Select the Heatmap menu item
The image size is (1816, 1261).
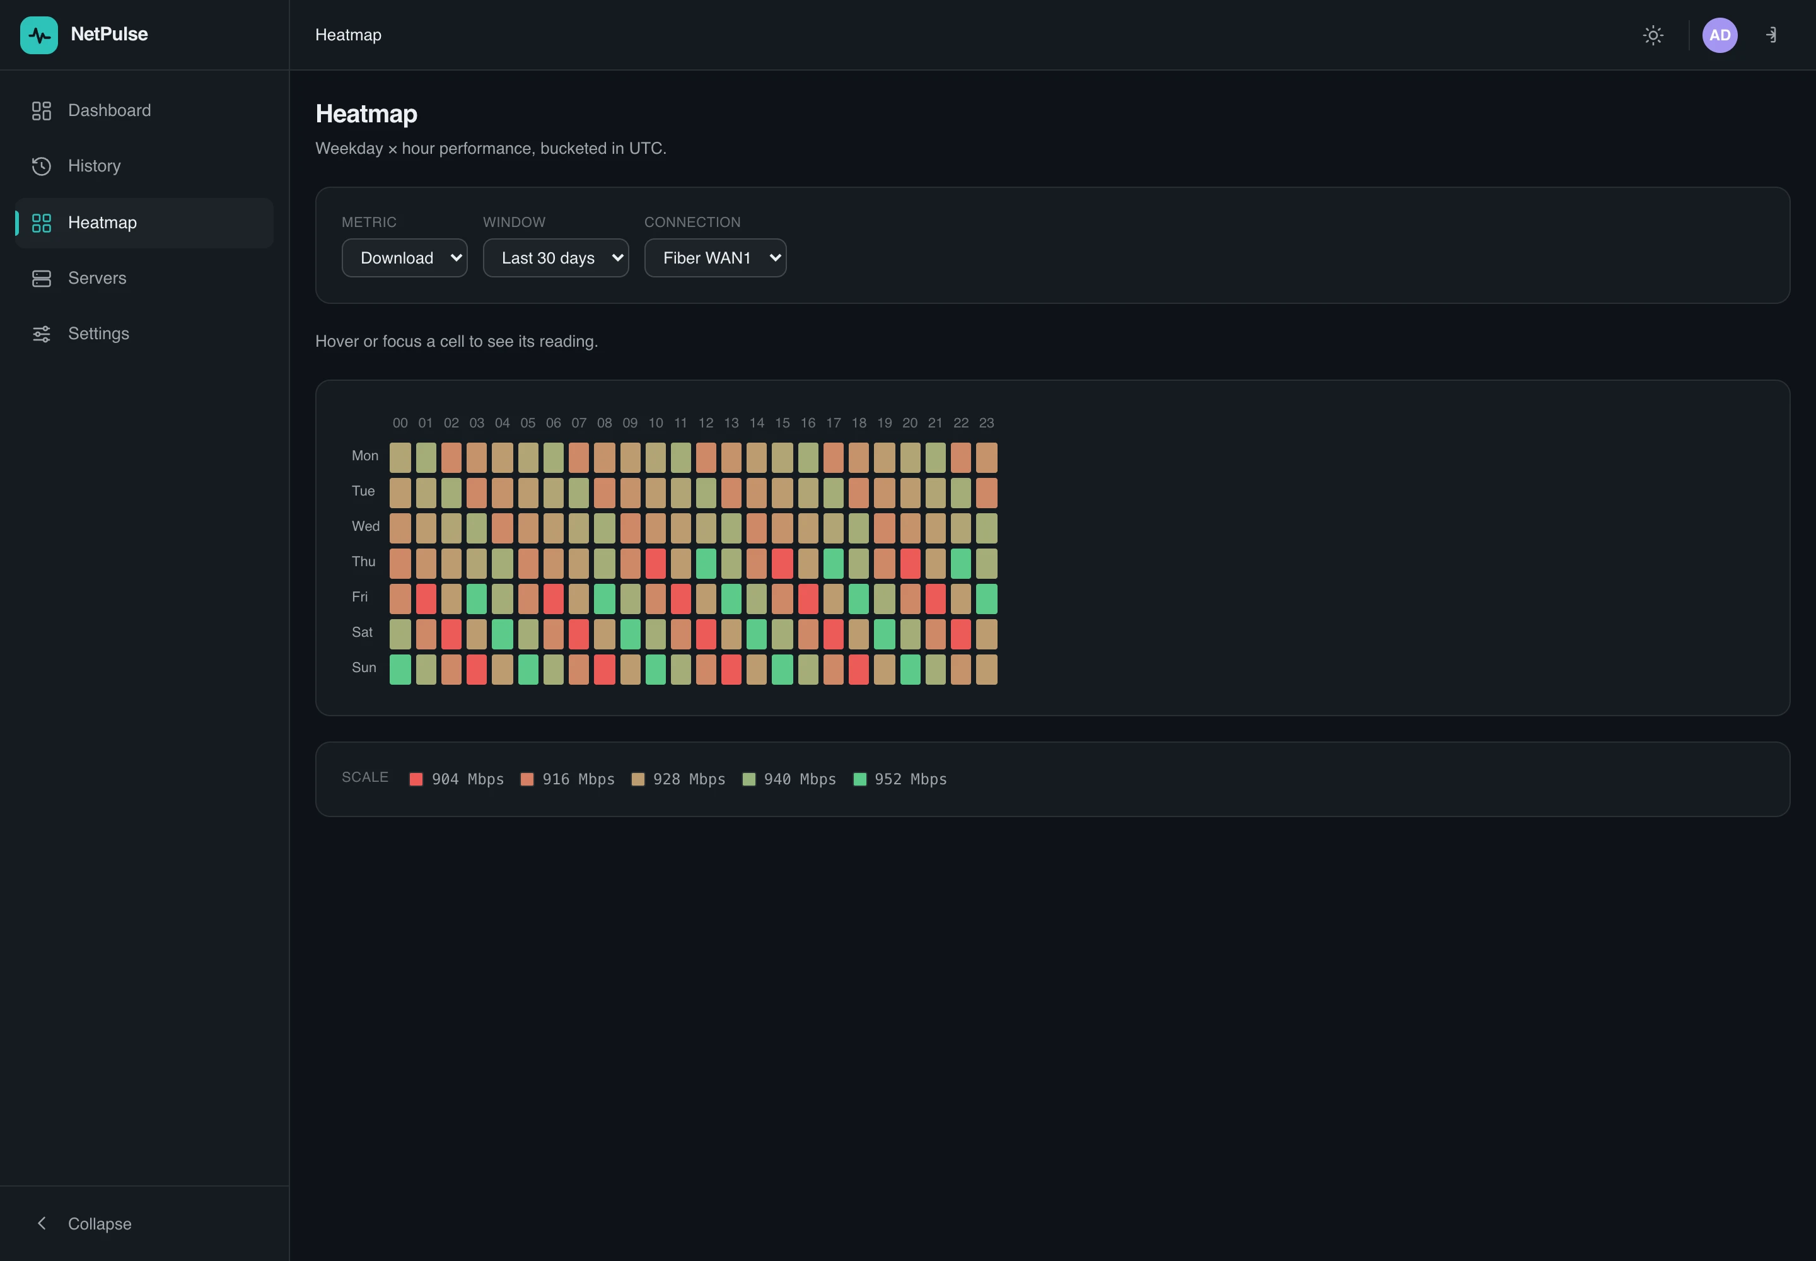tap(144, 223)
